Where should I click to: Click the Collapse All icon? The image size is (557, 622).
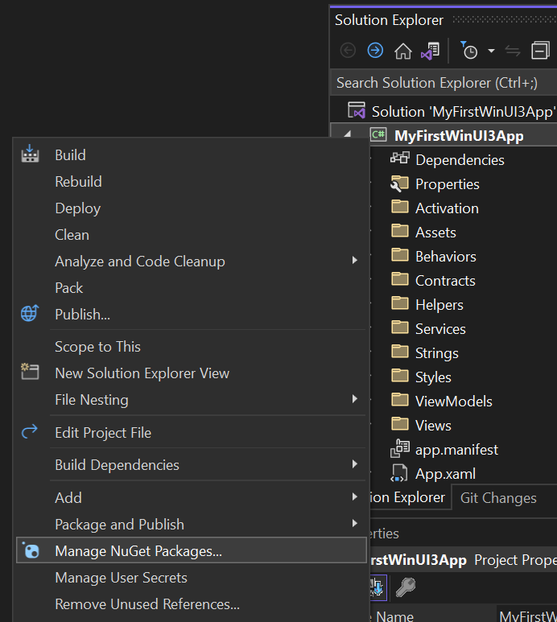(540, 51)
